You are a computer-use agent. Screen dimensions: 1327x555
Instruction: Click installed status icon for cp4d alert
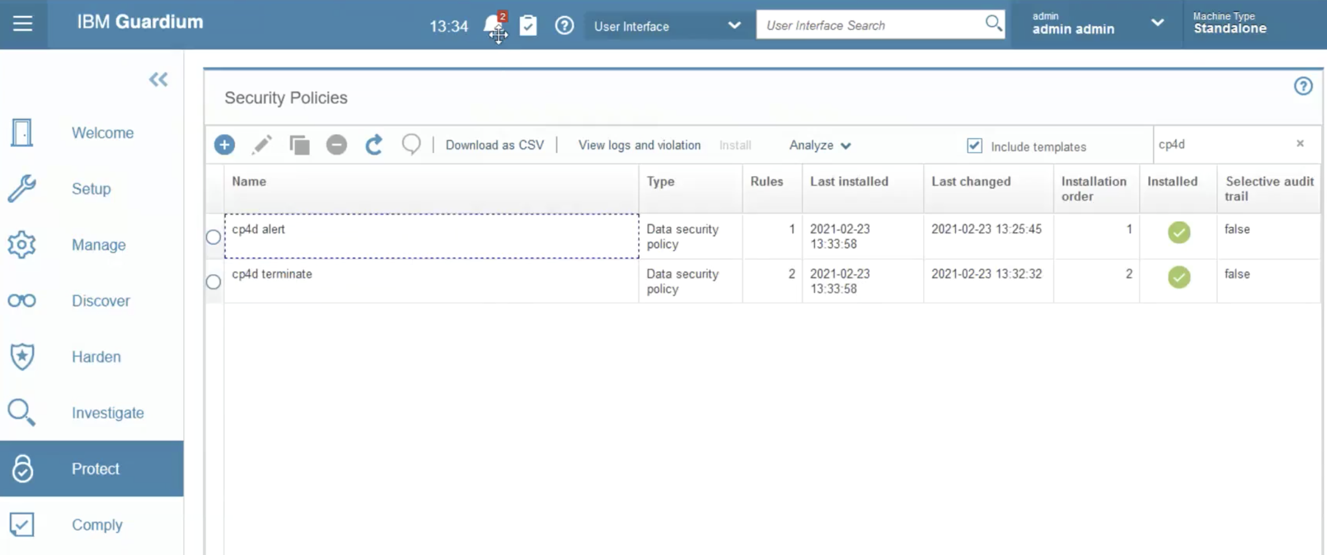(1179, 232)
